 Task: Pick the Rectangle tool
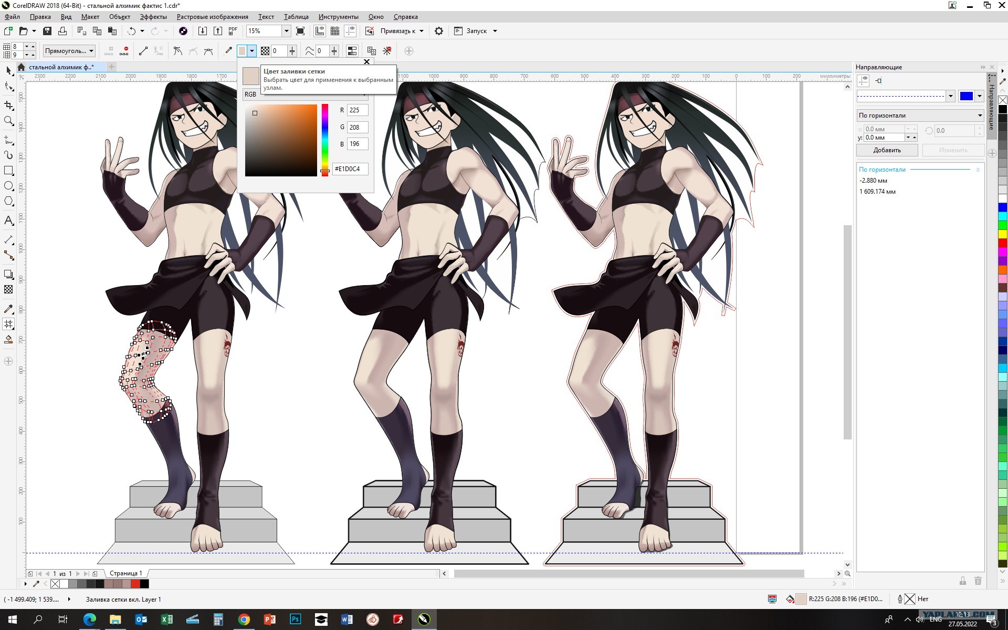tap(8, 171)
